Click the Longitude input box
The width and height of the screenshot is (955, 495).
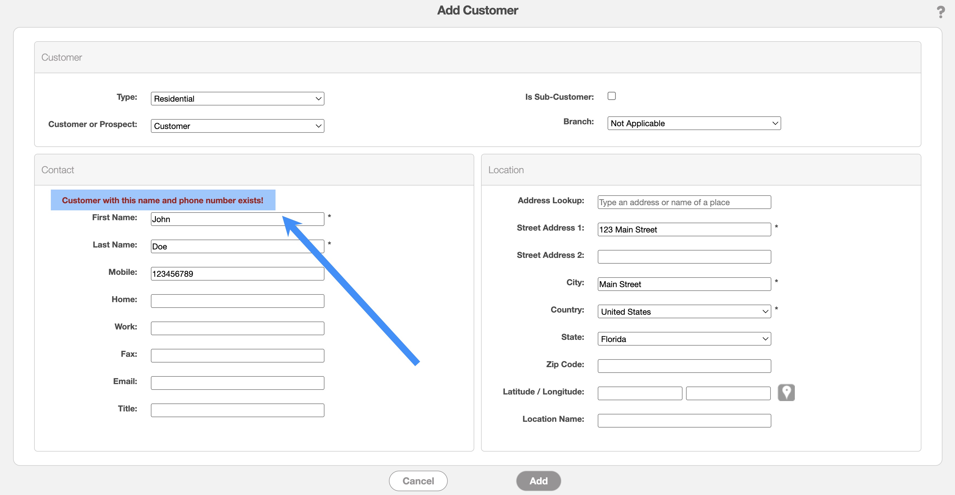(x=728, y=393)
